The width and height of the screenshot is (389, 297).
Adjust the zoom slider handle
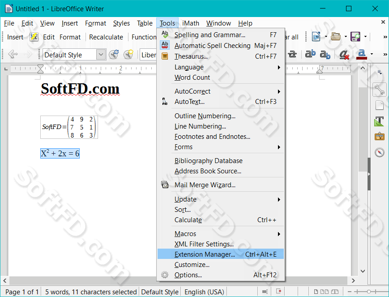(369, 292)
